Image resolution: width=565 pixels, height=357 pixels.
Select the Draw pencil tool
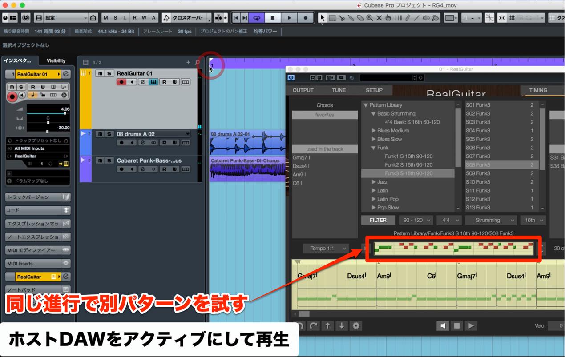click(407, 18)
